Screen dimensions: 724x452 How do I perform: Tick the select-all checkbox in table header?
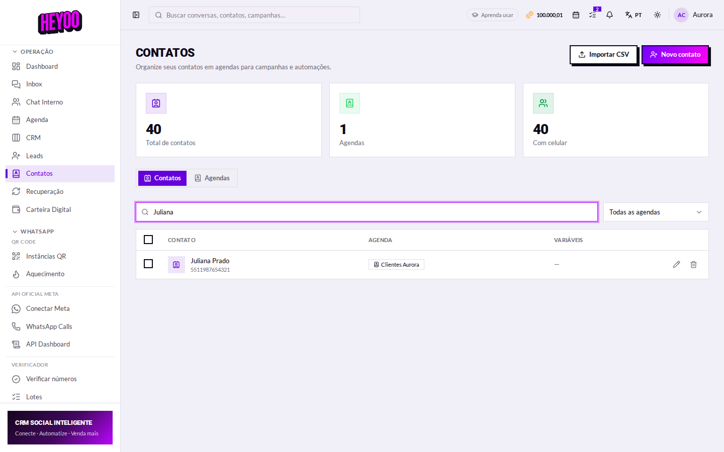(x=148, y=240)
